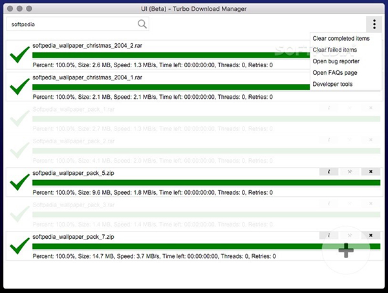Click the floating plus add-download button
This screenshot has height=293, width=388.
[346, 250]
